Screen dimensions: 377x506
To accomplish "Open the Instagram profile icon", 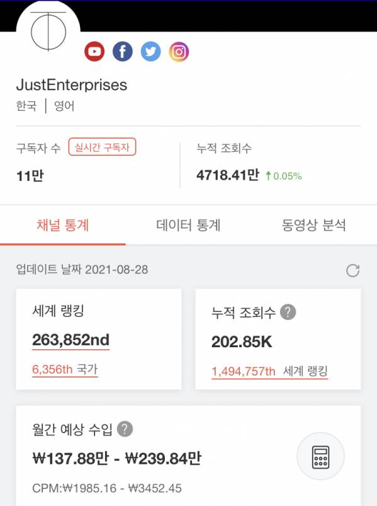I will pyautogui.click(x=179, y=52).
